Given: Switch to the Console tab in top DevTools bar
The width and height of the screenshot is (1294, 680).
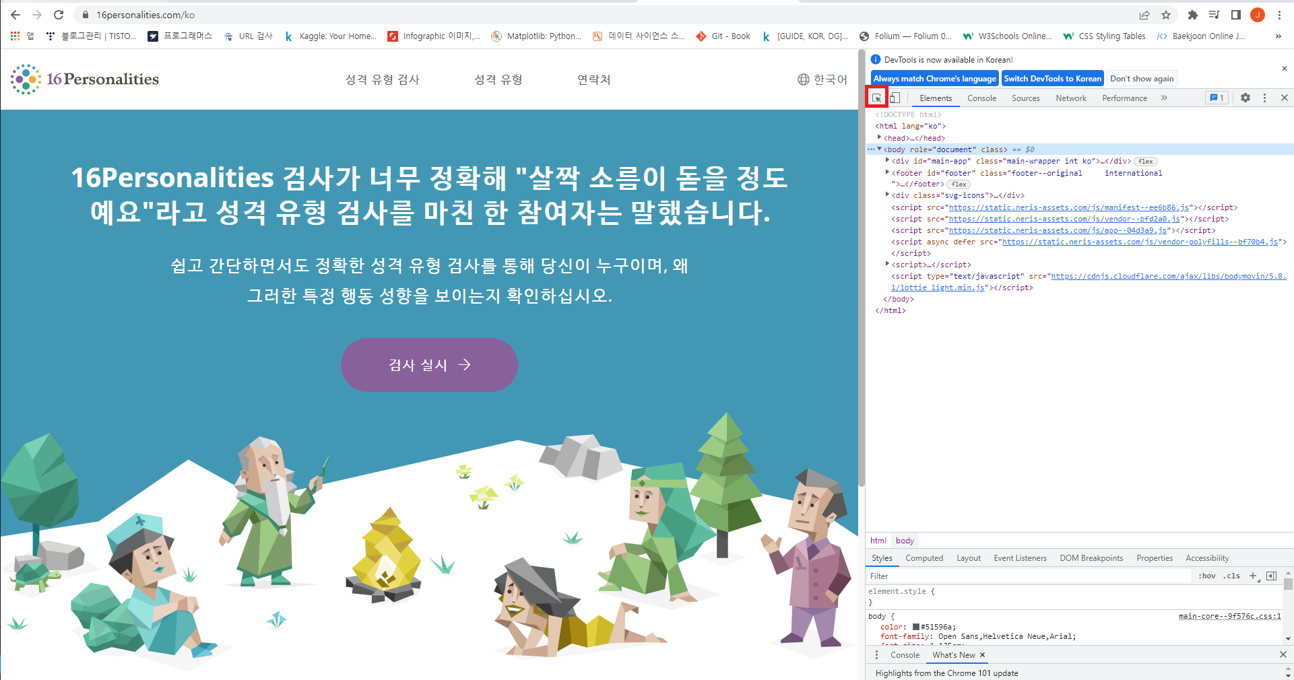Looking at the screenshot, I should click(x=981, y=98).
